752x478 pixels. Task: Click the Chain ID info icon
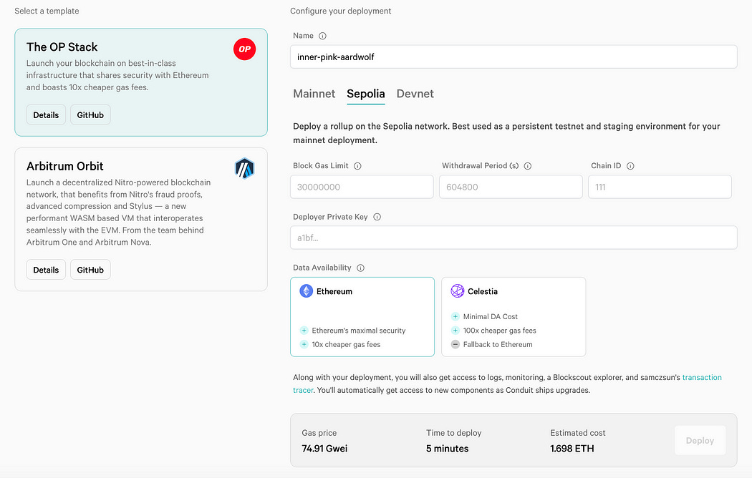[x=630, y=166]
